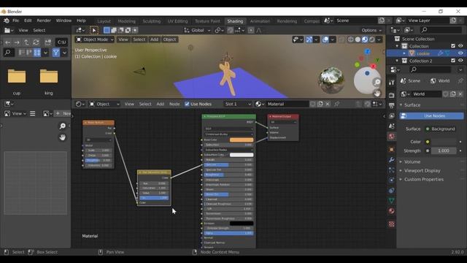The height and width of the screenshot is (263, 467).
Task: Open the Render menu
Action: pos(44,20)
